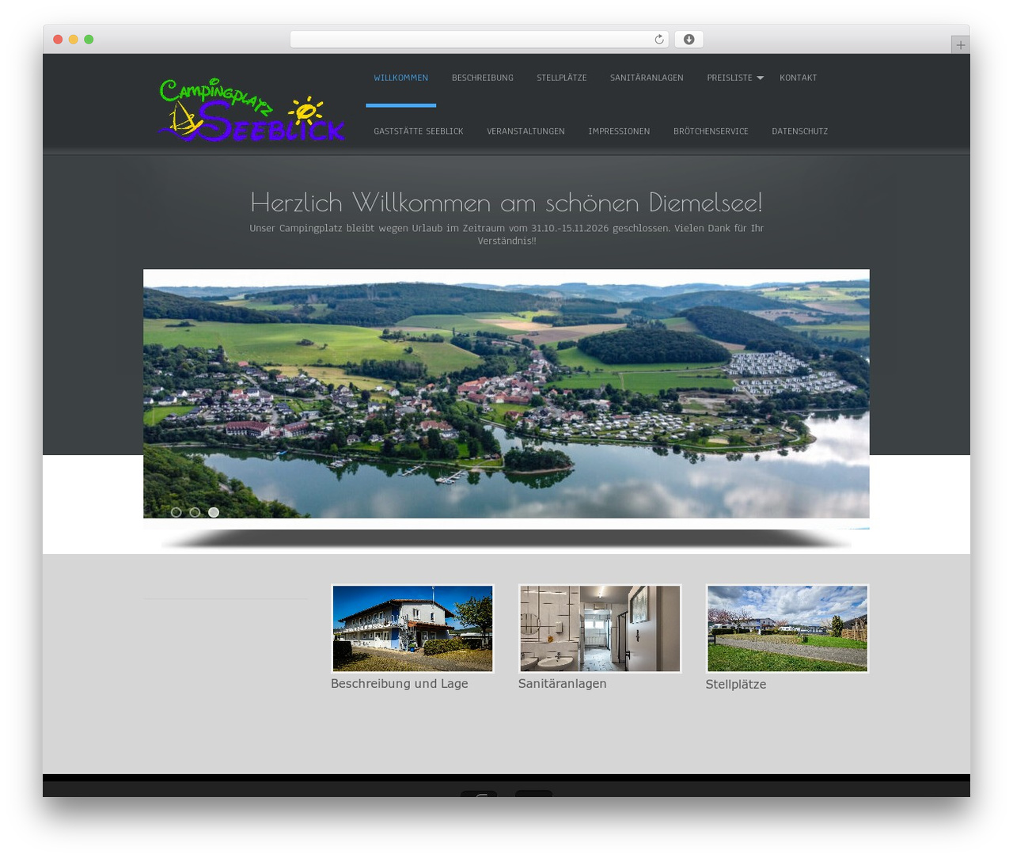
Task: Open the Datenschutz page
Action: (799, 131)
